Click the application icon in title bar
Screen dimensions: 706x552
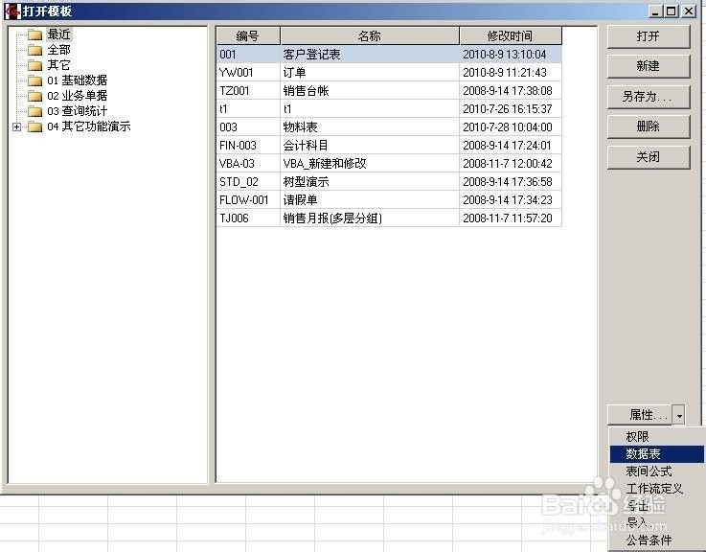click(x=12, y=11)
